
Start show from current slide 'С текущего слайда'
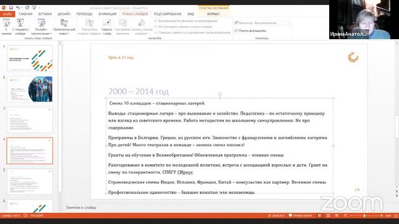click(x=21, y=27)
